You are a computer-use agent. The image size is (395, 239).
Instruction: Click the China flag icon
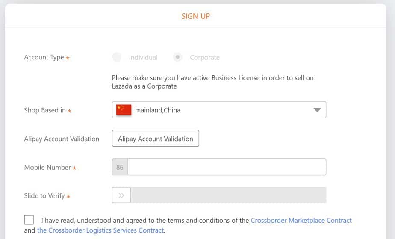coord(124,110)
